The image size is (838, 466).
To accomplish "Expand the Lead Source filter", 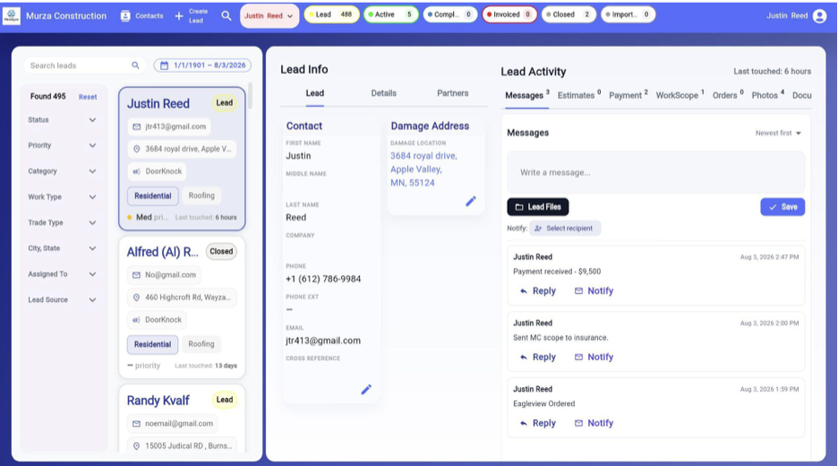I will point(62,299).
